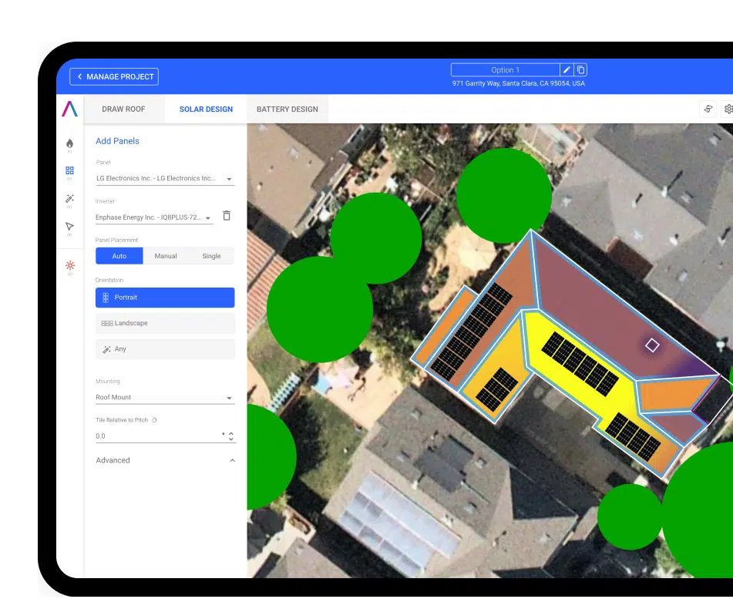733x609 pixels.
Task: Click the Option 1 design name box
Action: point(506,69)
